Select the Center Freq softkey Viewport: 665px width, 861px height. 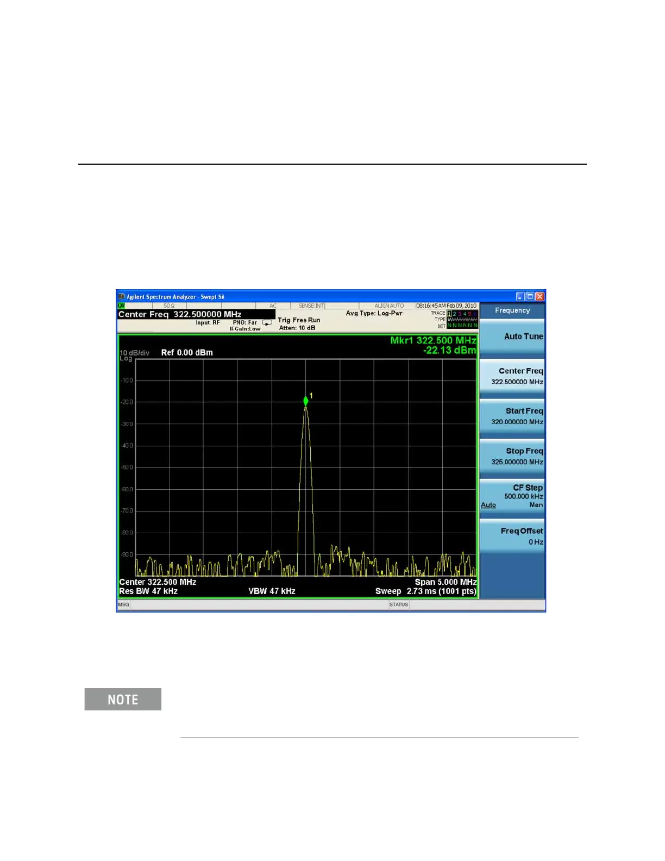point(512,376)
